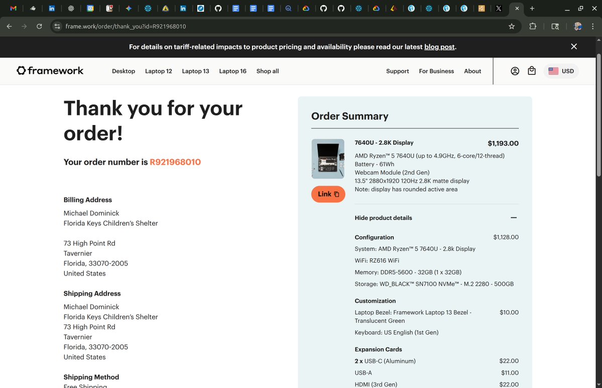This screenshot has width=602, height=388.
Task: Open the laptop product thumbnail
Action: [328, 159]
